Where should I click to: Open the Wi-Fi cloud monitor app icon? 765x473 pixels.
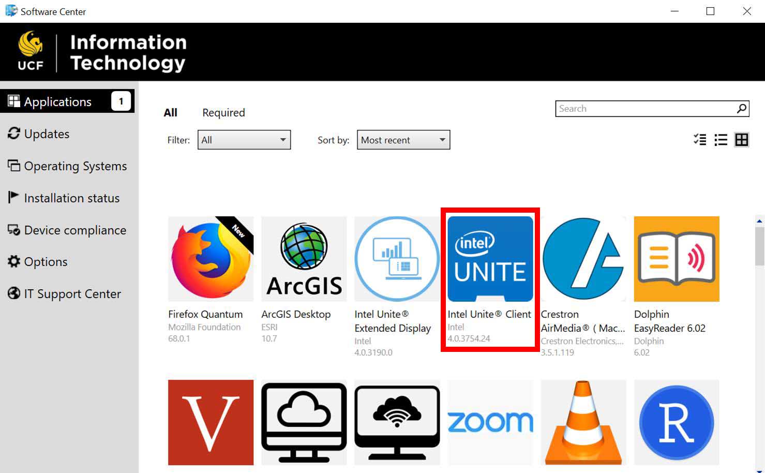click(397, 422)
